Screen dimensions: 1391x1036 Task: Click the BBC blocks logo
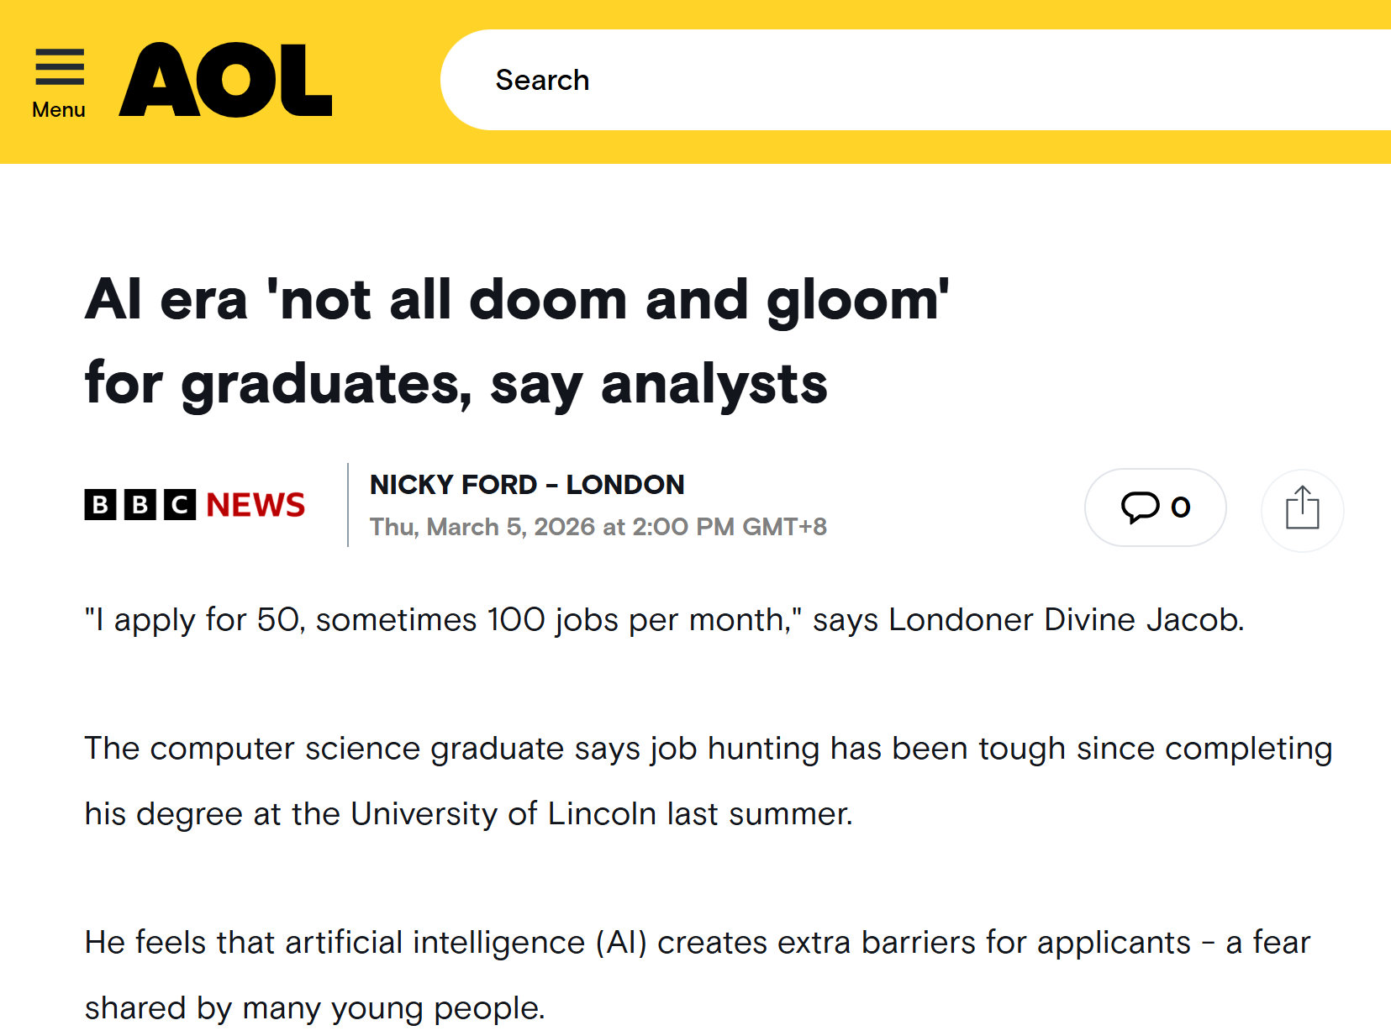(140, 504)
